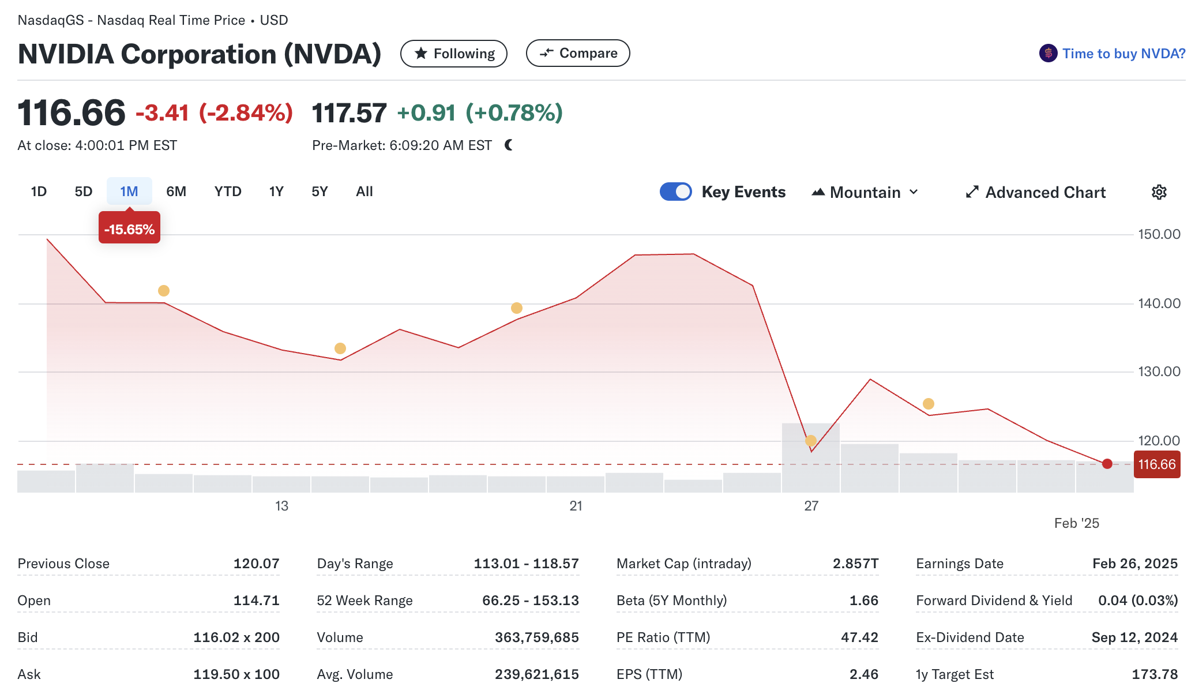1195x698 pixels.
Task: Click the Advanced Chart expand arrow icon
Action: point(972,192)
